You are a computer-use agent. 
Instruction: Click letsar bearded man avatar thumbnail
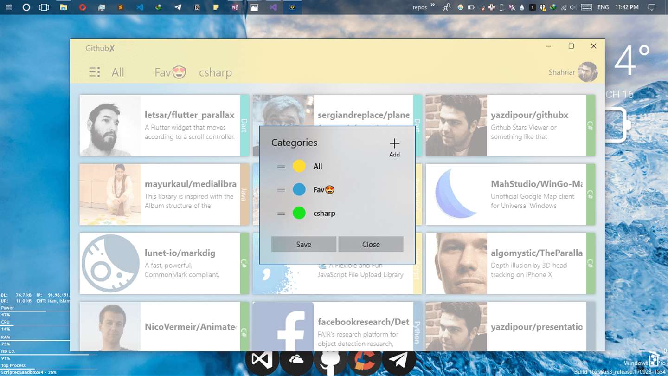[x=110, y=125]
